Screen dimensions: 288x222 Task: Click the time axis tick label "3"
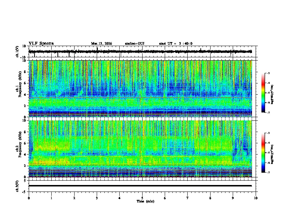[97, 198]
